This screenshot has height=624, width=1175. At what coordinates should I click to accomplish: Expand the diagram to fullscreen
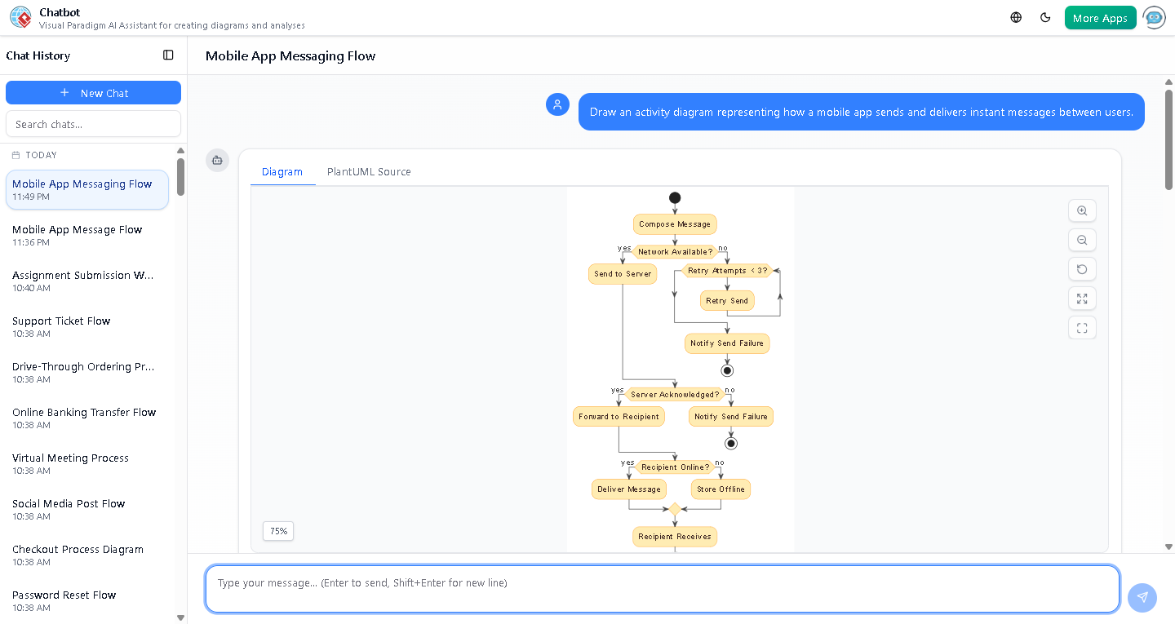point(1082,299)
